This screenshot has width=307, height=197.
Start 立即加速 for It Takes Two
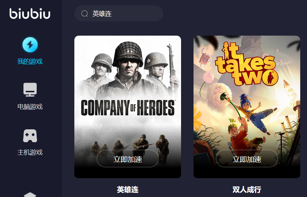pos(247,159)
